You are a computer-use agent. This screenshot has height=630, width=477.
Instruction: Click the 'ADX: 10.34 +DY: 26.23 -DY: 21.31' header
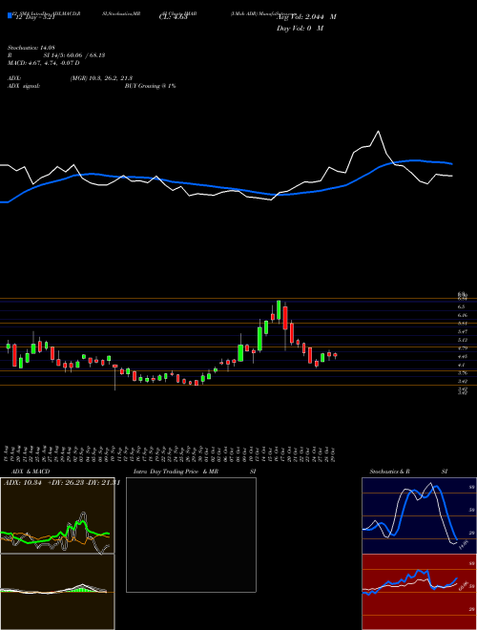62,483
